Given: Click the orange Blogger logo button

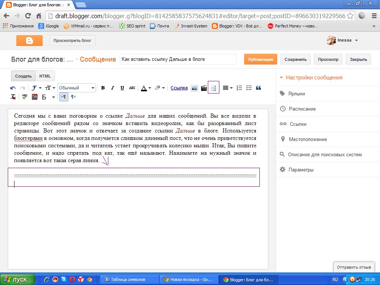Looking at the screenshot, I should tap(30, 40).
